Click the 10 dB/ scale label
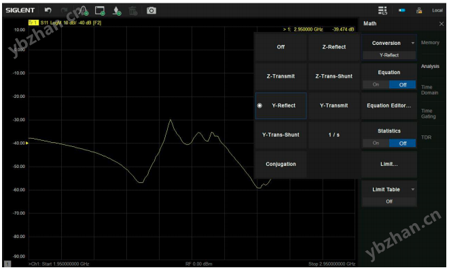 tap(69, 22)
